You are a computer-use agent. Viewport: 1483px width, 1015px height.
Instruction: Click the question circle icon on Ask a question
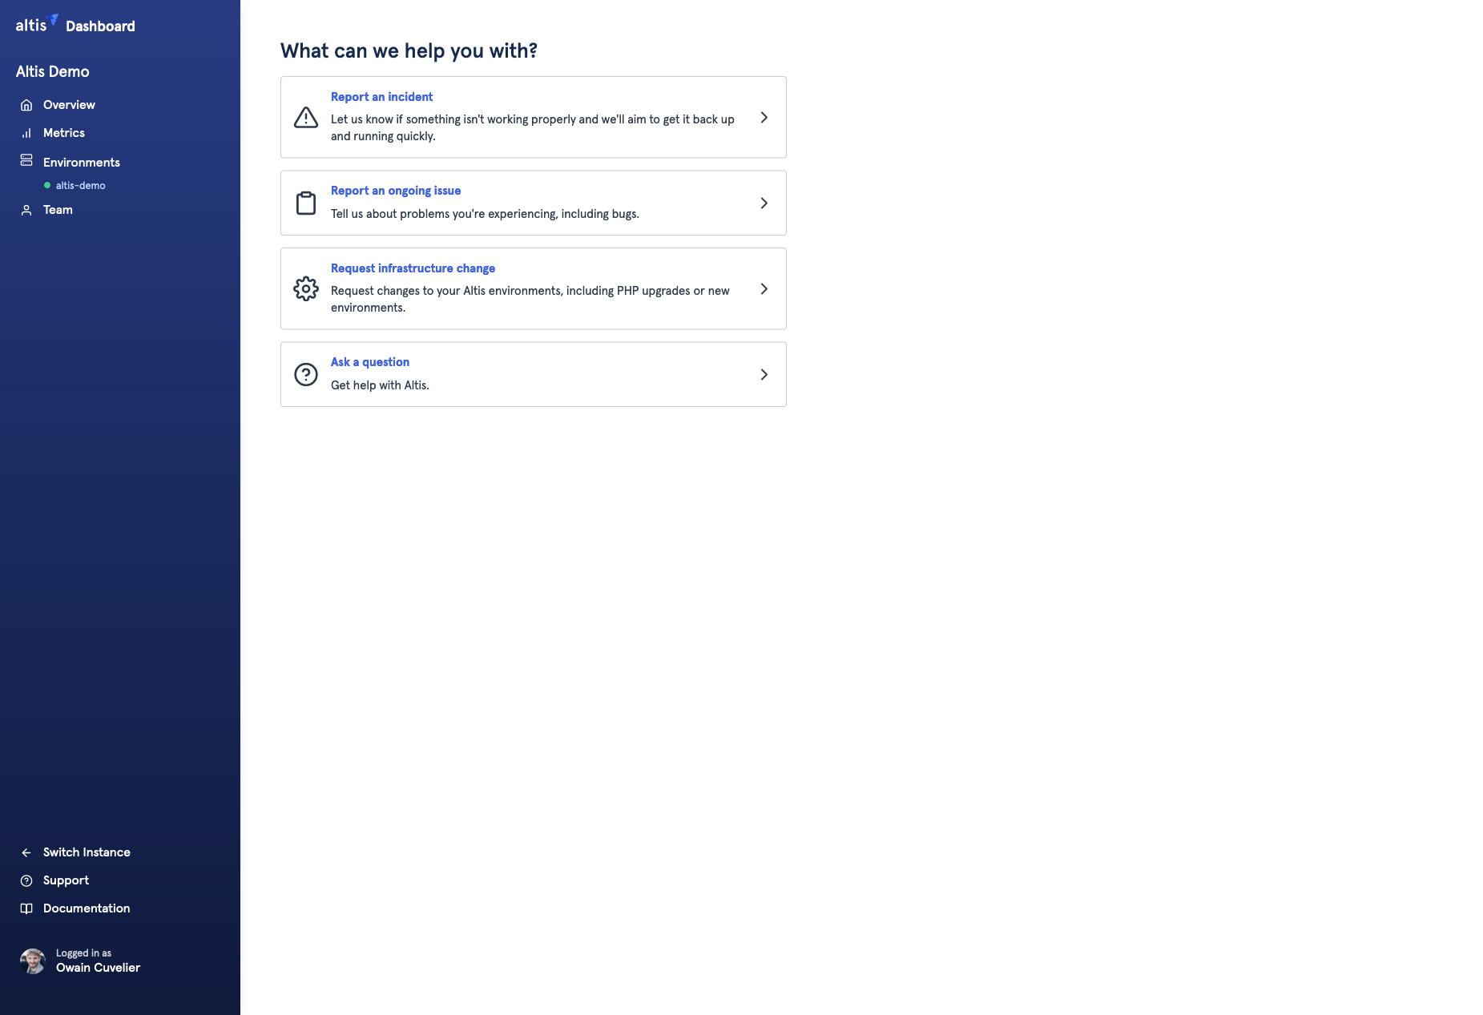305,374
